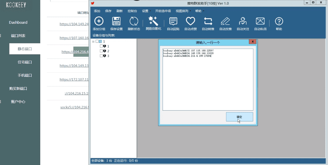Click the monitor icon of device 1
The image size is (329, 165).
(104, 46)
